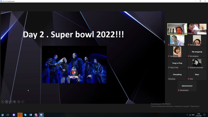This screenshot has height=117, width=208.
Task: Expand hidden system tray icons chevron
Action: [187, 115]
